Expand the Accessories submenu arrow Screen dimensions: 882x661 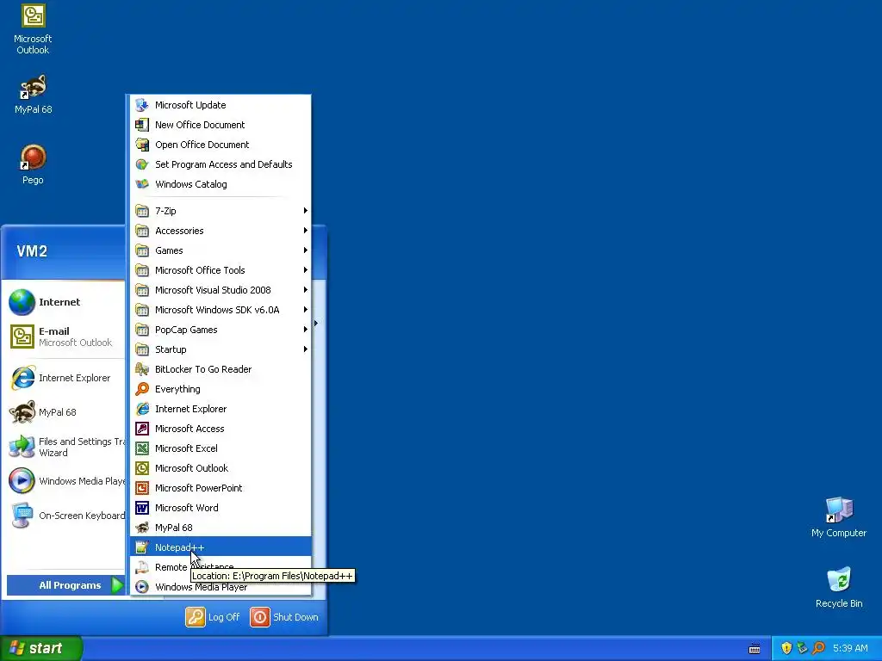pyautogui.click(x=306, y=231)
